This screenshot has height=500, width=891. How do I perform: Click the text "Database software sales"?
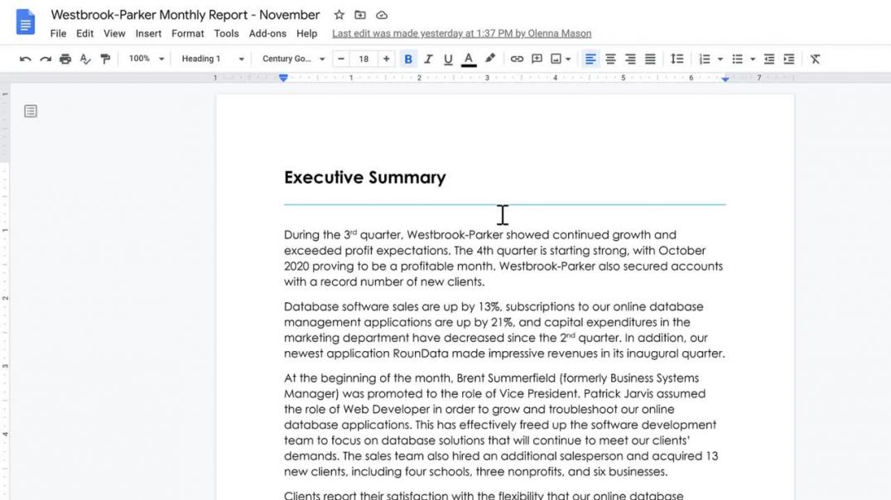coord(351,307)
